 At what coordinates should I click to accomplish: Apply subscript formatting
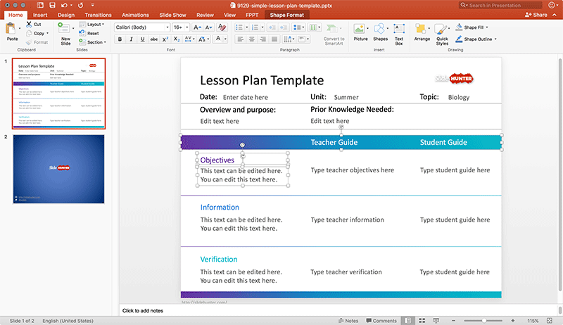click(x=177, y=39)
